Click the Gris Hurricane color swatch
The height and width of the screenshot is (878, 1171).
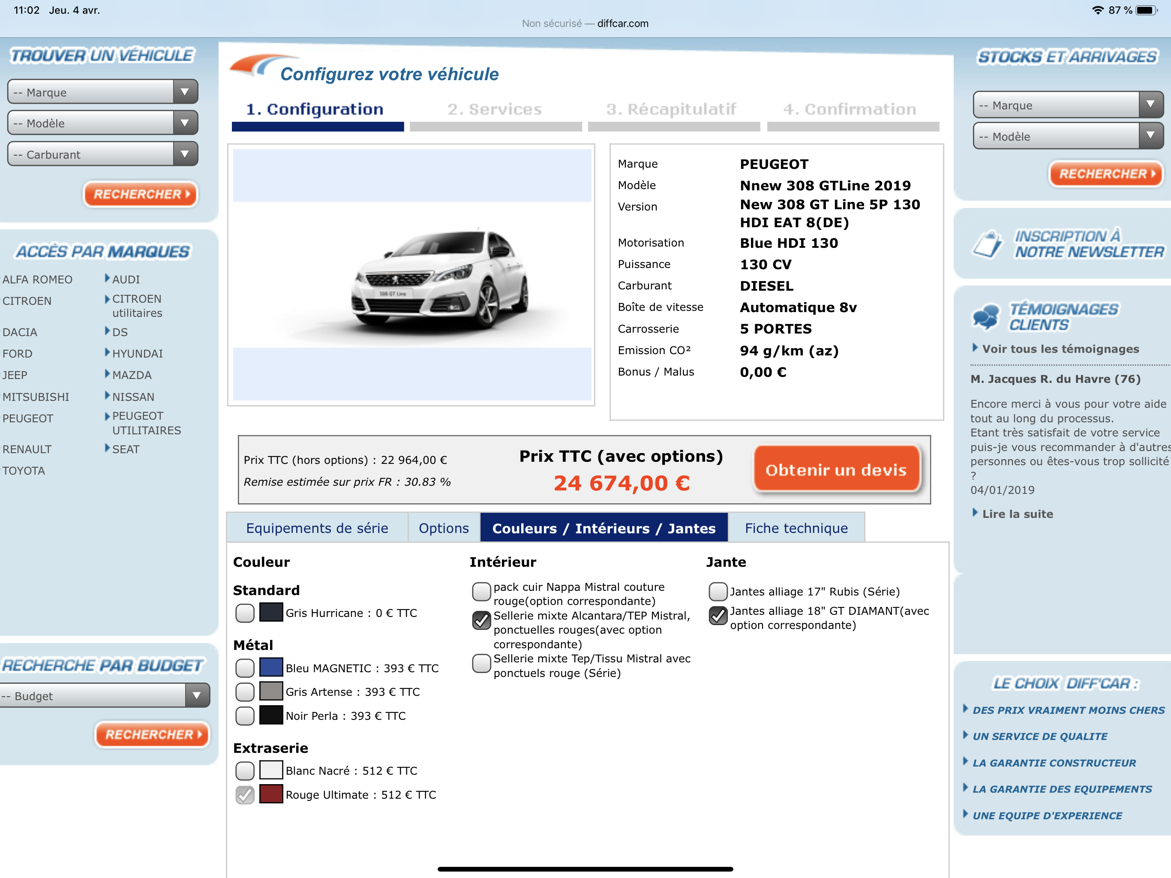pos(271,613)
